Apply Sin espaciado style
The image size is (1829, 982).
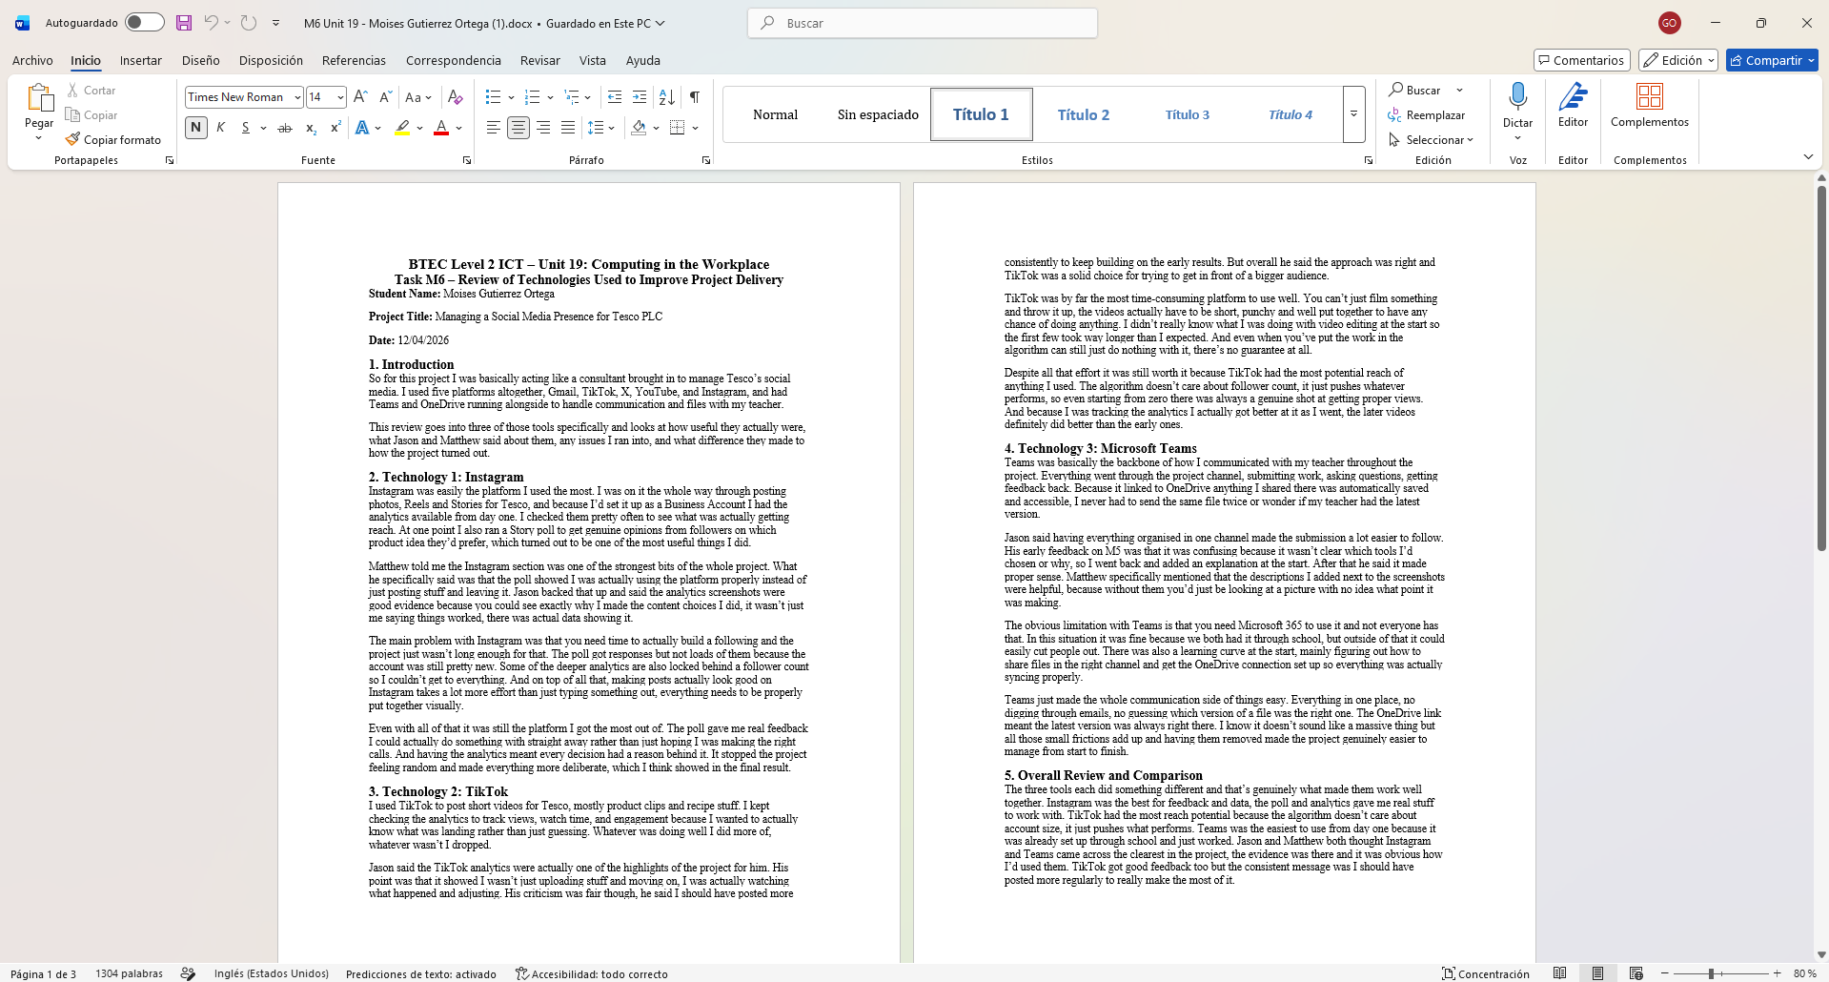tap(878, 114)
